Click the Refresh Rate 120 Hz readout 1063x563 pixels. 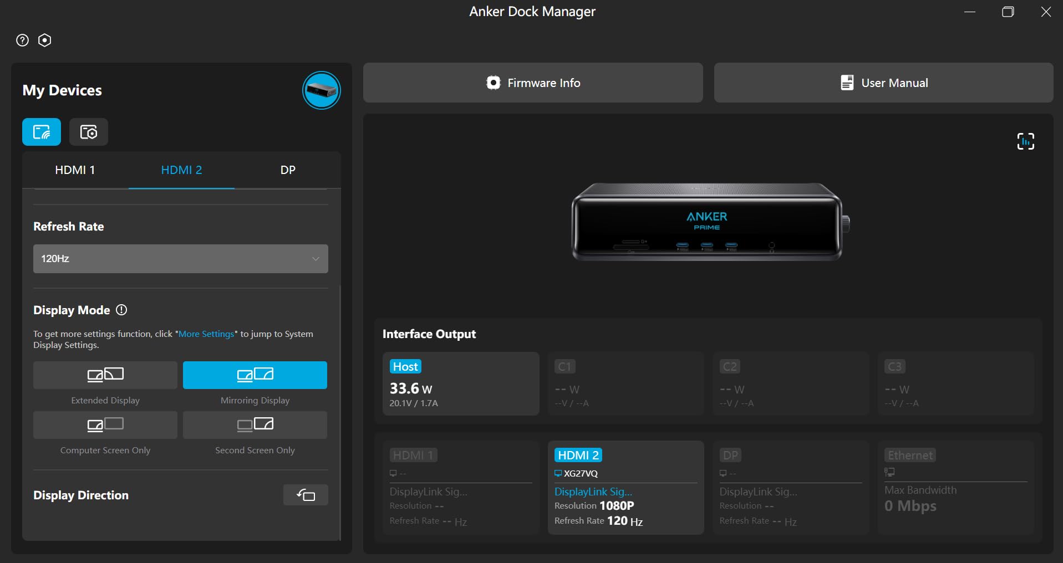point(599,521)
